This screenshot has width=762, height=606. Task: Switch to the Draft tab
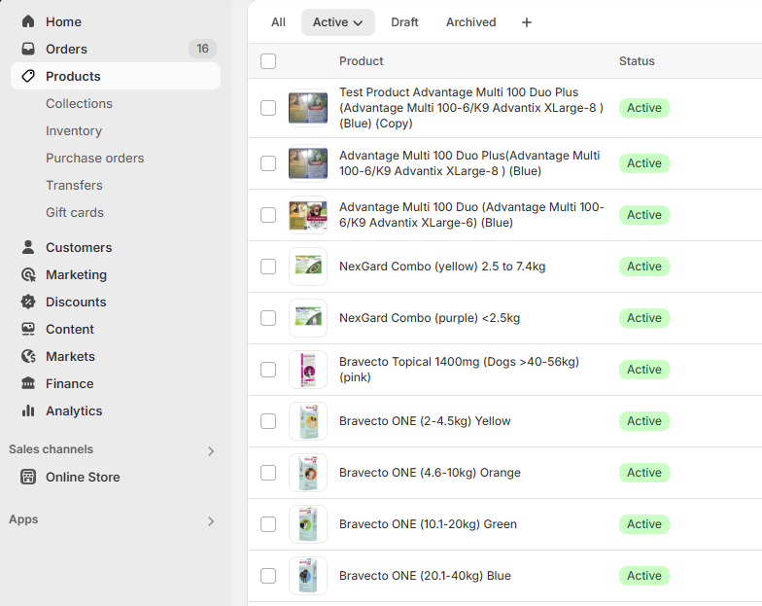pos(404,22)
